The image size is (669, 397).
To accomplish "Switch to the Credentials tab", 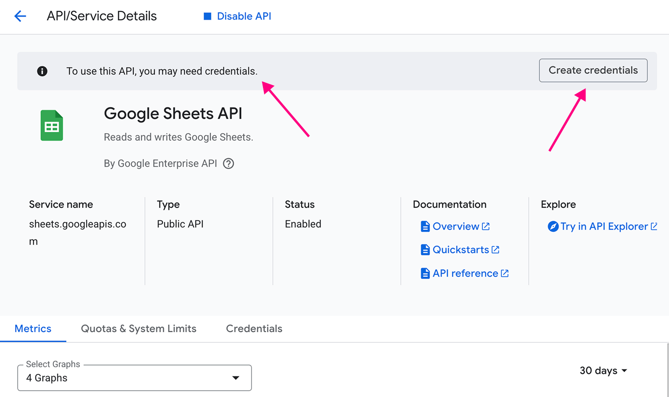I will tap(254, 329).
